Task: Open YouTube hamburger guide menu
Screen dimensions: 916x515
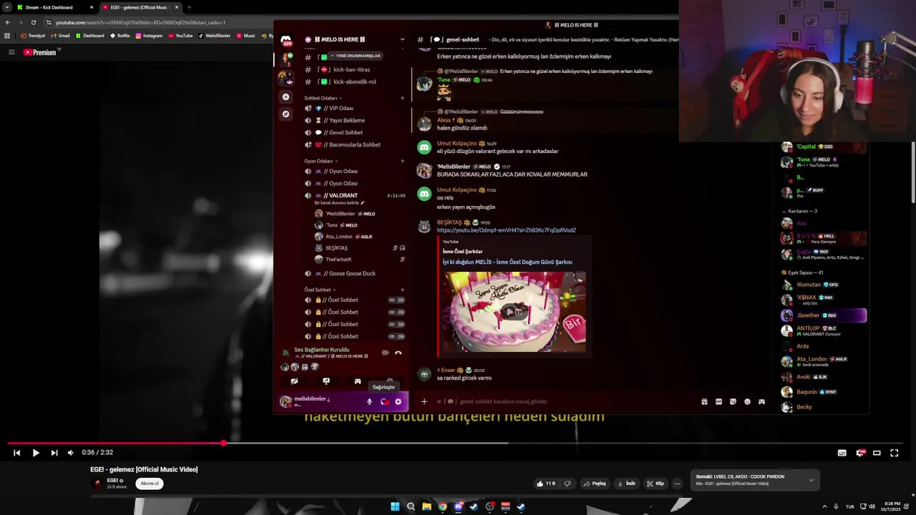Action: point(11,52)
